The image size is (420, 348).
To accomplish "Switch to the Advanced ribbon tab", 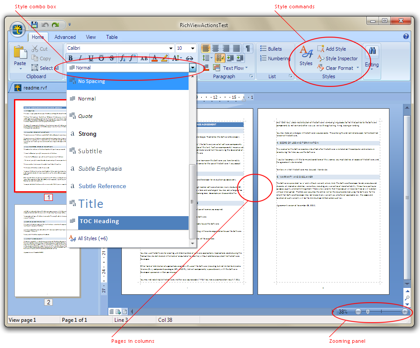I will click(x=65, y=37).
